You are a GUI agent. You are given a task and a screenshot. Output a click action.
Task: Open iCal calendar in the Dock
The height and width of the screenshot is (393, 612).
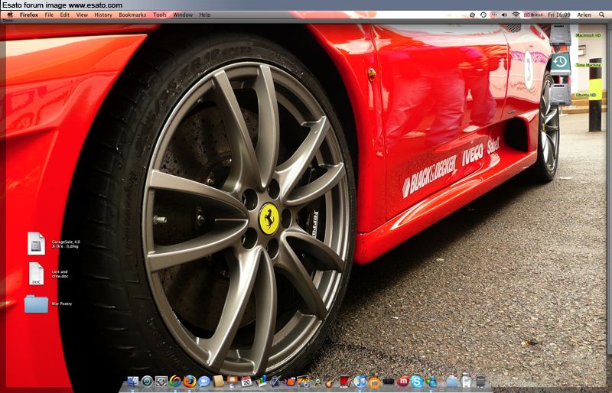pyautogui.click(x=246, y=382)
